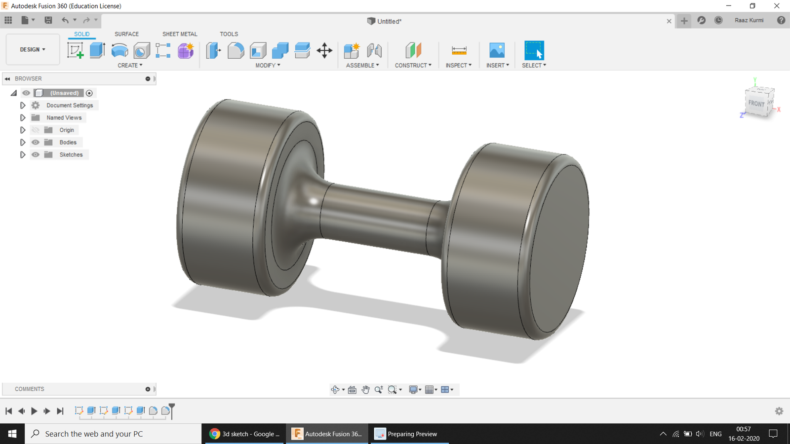
Task: Select the Create Form tool
Action: click(x=186, y=50)
